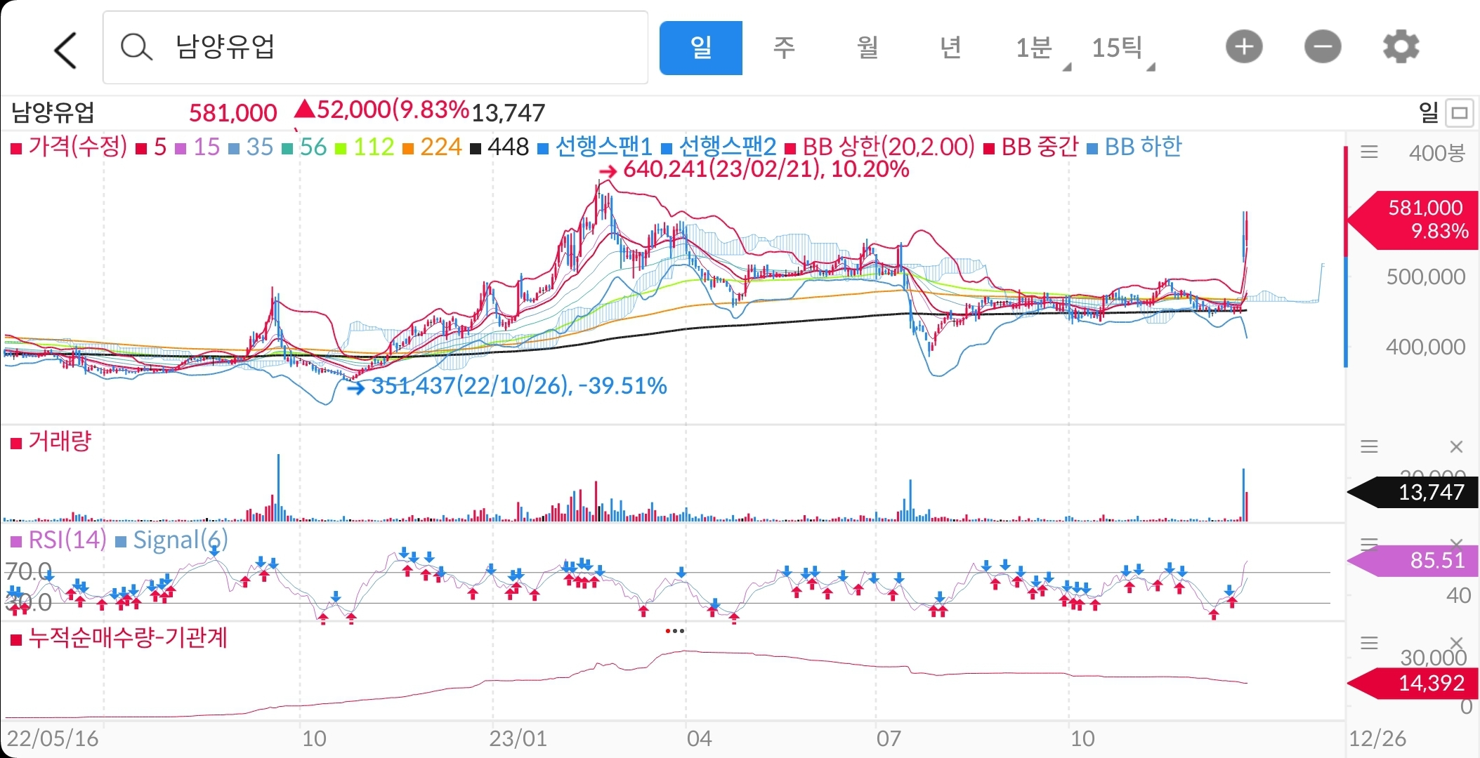Tap the 351,437(22/10/26) low annotation
Image resolution: width=1480 pixels, height=758 pixels.
[x=507, y=386]
